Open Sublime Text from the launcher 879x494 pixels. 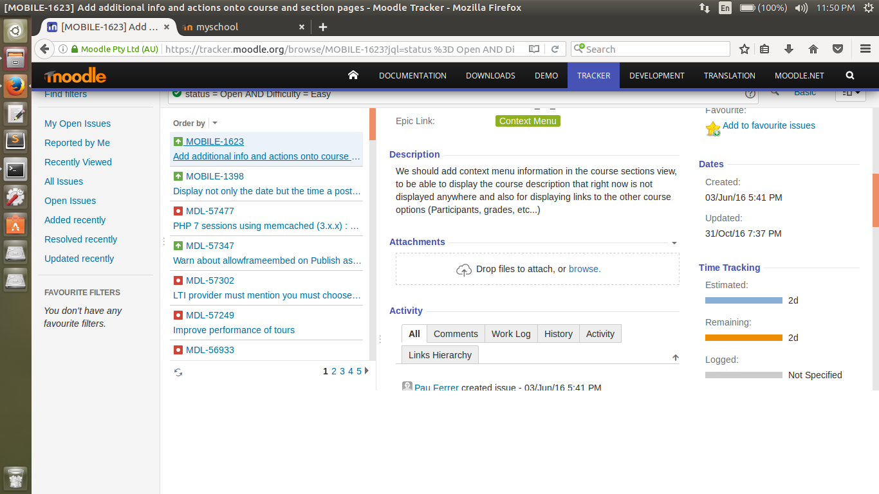(x=15, y=141)
